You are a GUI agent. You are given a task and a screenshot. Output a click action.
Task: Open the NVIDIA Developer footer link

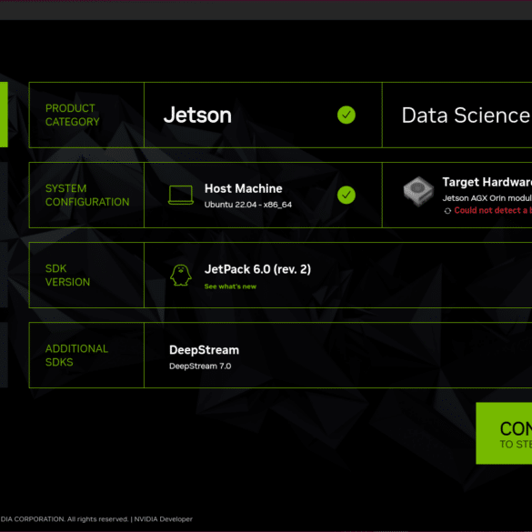point(163,519)
